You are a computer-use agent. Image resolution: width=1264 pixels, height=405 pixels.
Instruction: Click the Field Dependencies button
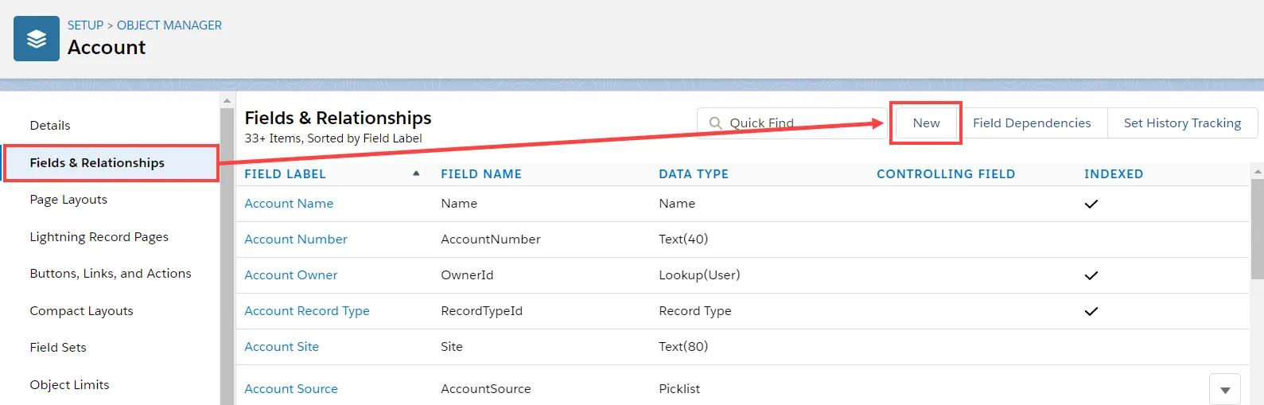click(x=1032, y=123)
